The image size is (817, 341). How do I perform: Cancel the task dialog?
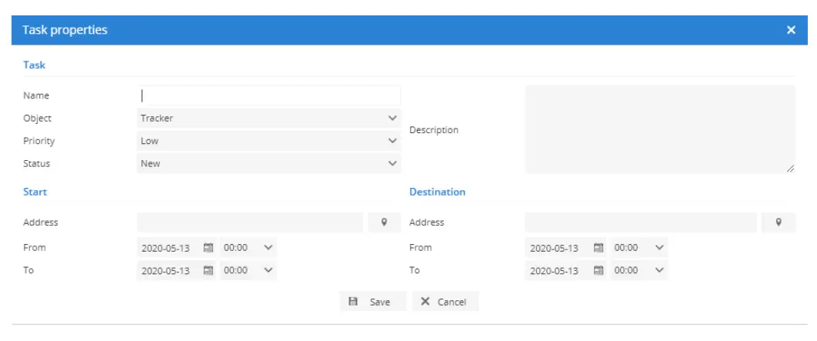pos(445,302)
